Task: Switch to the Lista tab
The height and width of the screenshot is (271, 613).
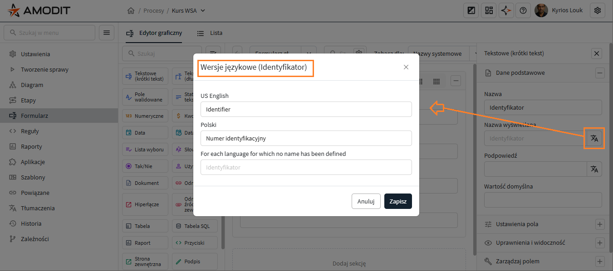Action: [210, 33]
